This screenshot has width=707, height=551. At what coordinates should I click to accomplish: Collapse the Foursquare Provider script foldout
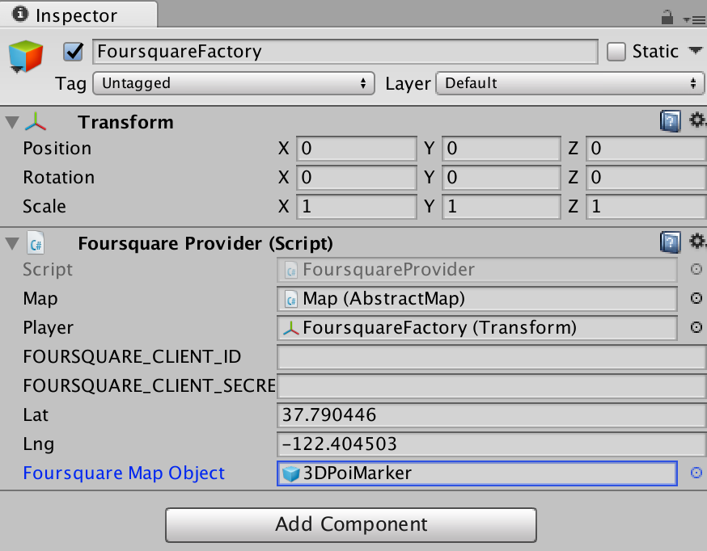click(12, 243)
